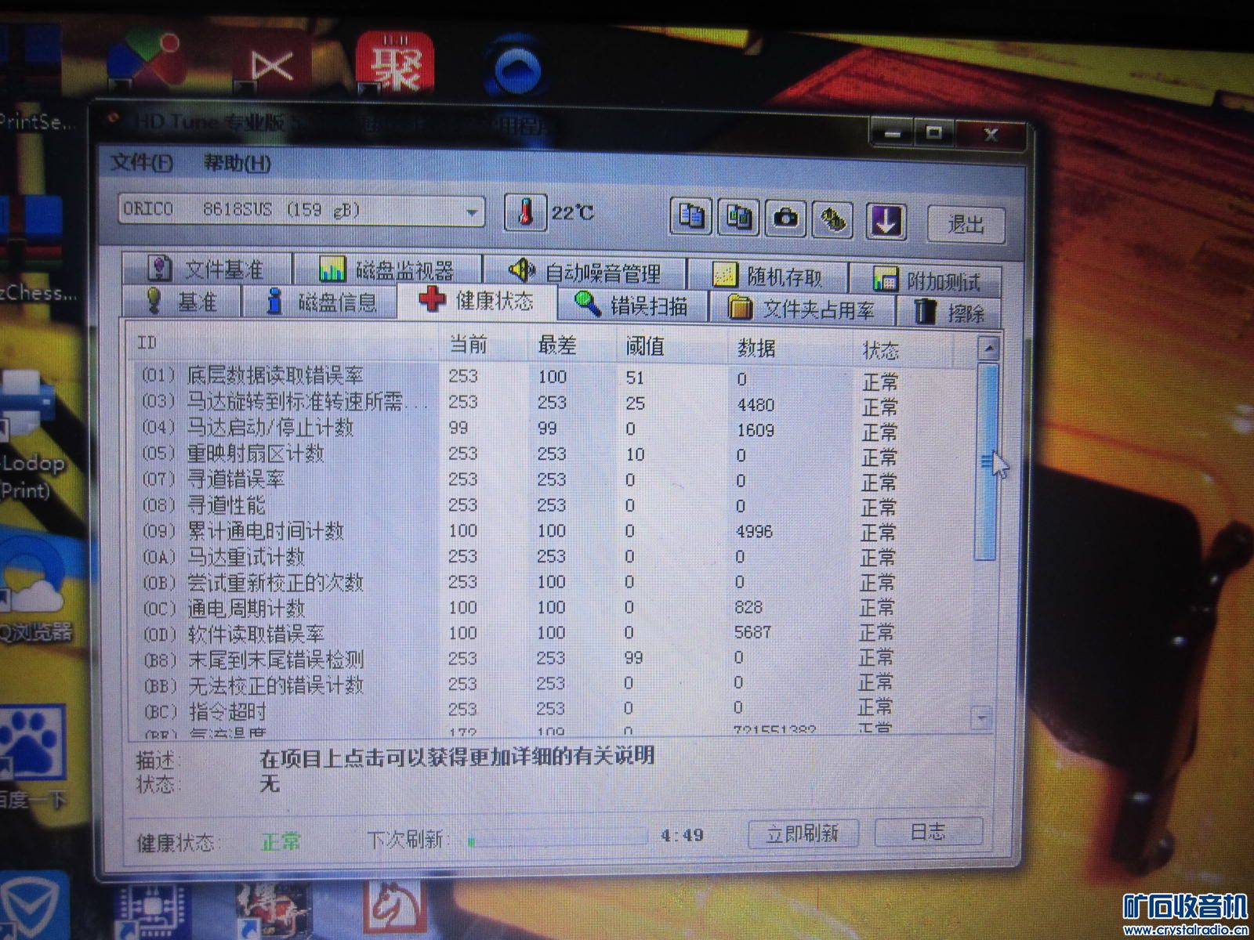Screen dimensions: 1254x940
Task: Click the options tools icon
Action: (834, 219)
